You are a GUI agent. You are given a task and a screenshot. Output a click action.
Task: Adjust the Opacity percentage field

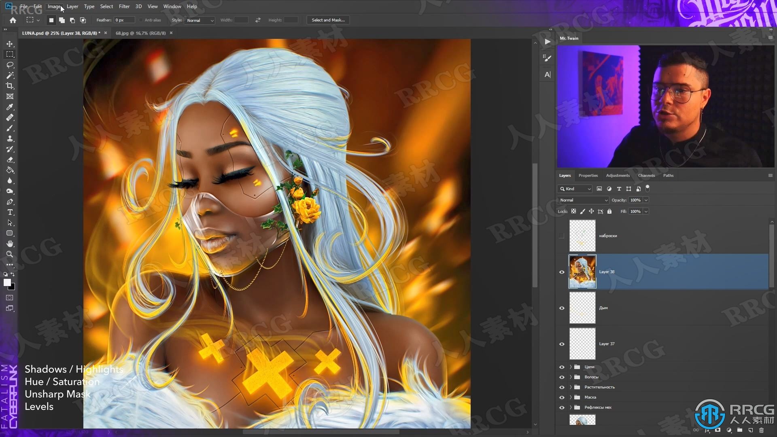coord(635,199)
